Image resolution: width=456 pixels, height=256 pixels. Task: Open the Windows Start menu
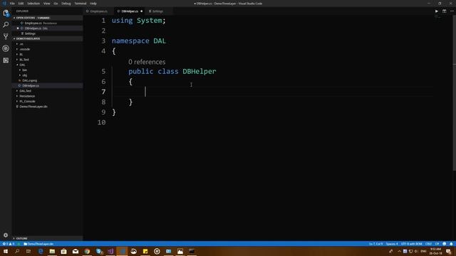point(6,251)
